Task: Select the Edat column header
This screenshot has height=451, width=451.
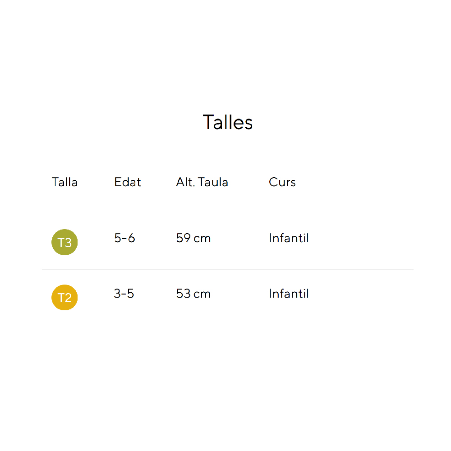Action: point(128,182)
